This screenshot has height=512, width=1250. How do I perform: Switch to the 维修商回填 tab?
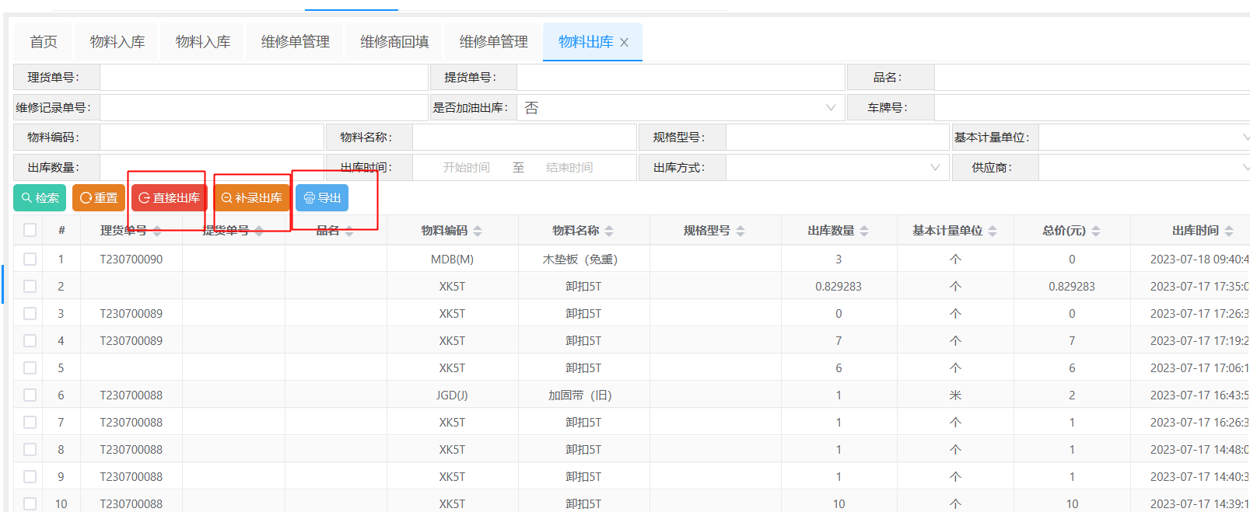coord(394,42)
